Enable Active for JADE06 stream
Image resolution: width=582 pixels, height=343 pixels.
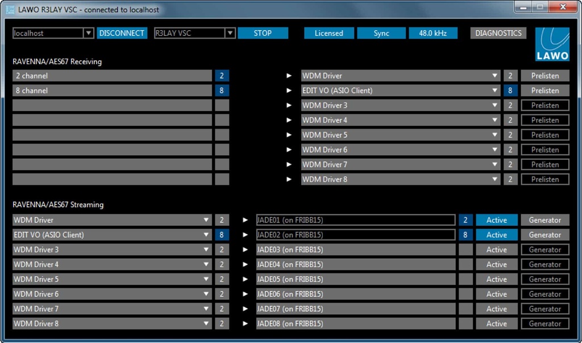click(x=497, y=294)
